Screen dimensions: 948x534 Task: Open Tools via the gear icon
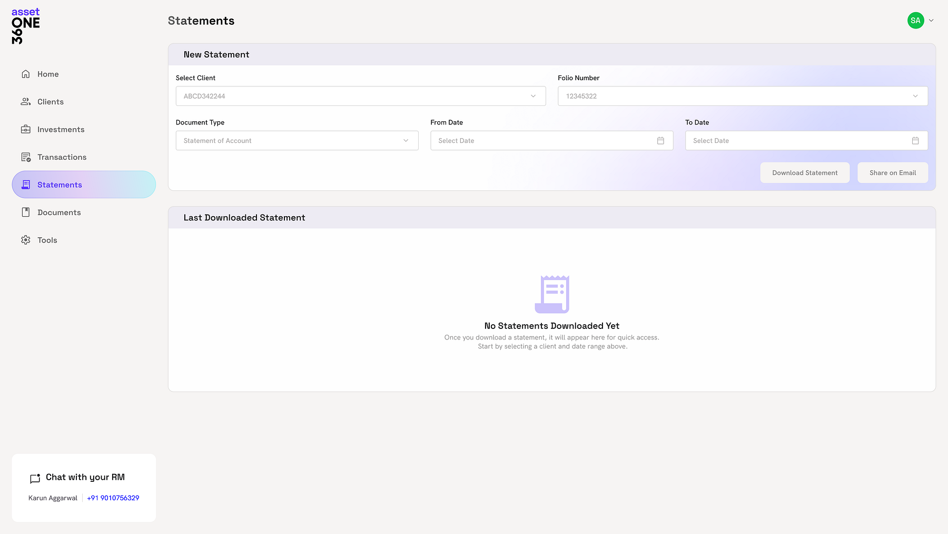point(25,240)
